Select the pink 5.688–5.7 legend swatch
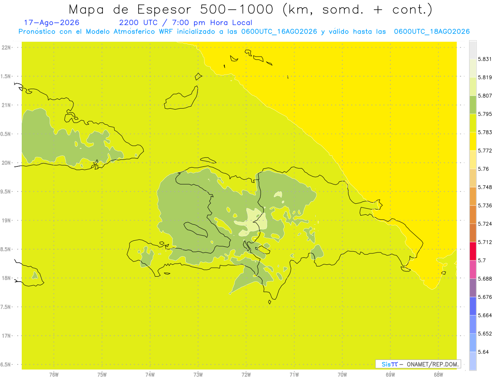The width and height of the screenshot is (492, 380). coord(473,269)
